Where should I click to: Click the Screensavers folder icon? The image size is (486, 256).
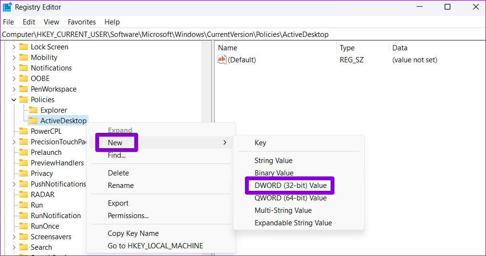pos(24,237)
